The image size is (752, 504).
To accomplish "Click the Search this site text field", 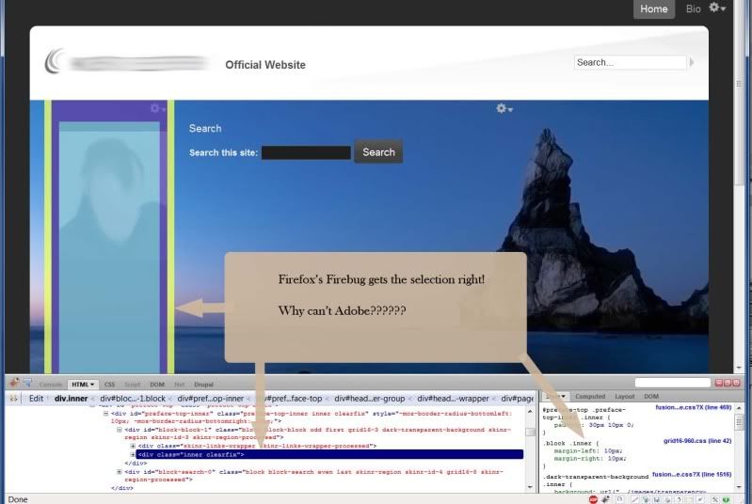I will point(305,152).
